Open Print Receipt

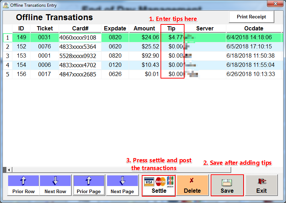[x=251, y=17]
